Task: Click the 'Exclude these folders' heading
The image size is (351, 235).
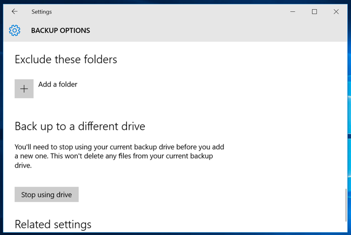Action: (x=66, y=59)
